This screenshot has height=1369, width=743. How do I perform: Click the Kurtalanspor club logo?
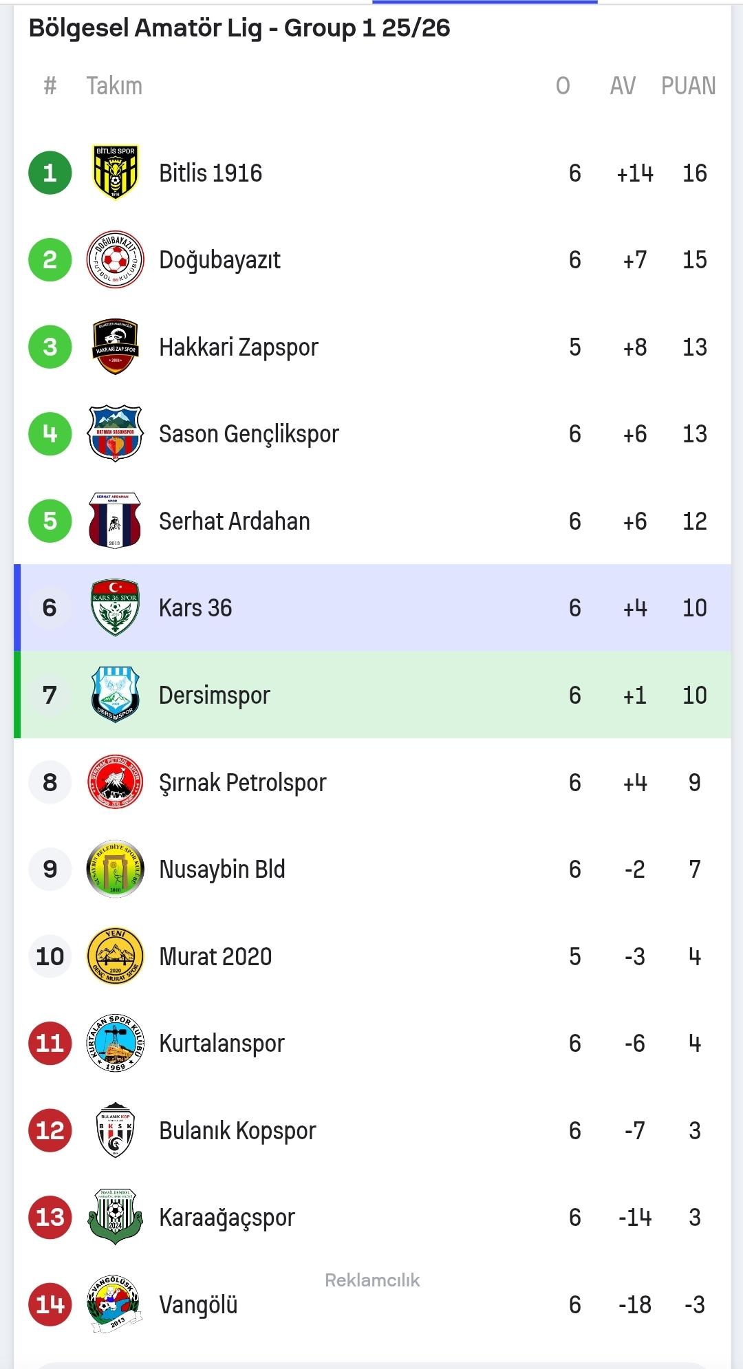click(x=116, y=1043)
